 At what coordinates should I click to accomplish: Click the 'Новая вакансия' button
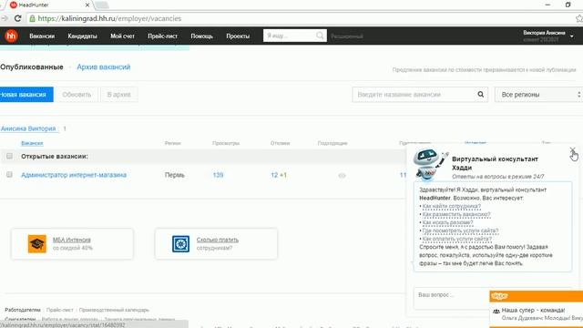26,95
